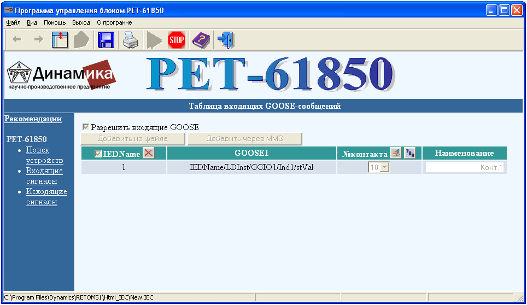
Task: Click the red STOP sign icon
Action: 177,40
